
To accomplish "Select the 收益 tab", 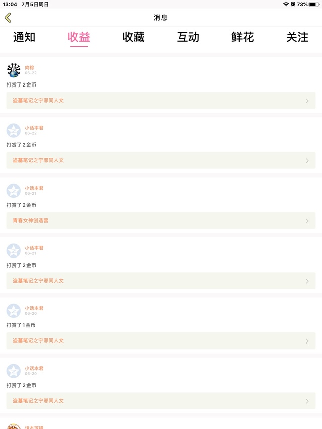I will 79,37.
